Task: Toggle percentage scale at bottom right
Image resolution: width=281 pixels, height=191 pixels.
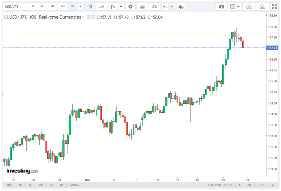Action: click(239, 185)
